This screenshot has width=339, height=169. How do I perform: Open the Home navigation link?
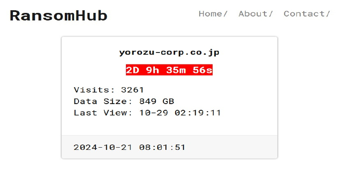(213, 14)
